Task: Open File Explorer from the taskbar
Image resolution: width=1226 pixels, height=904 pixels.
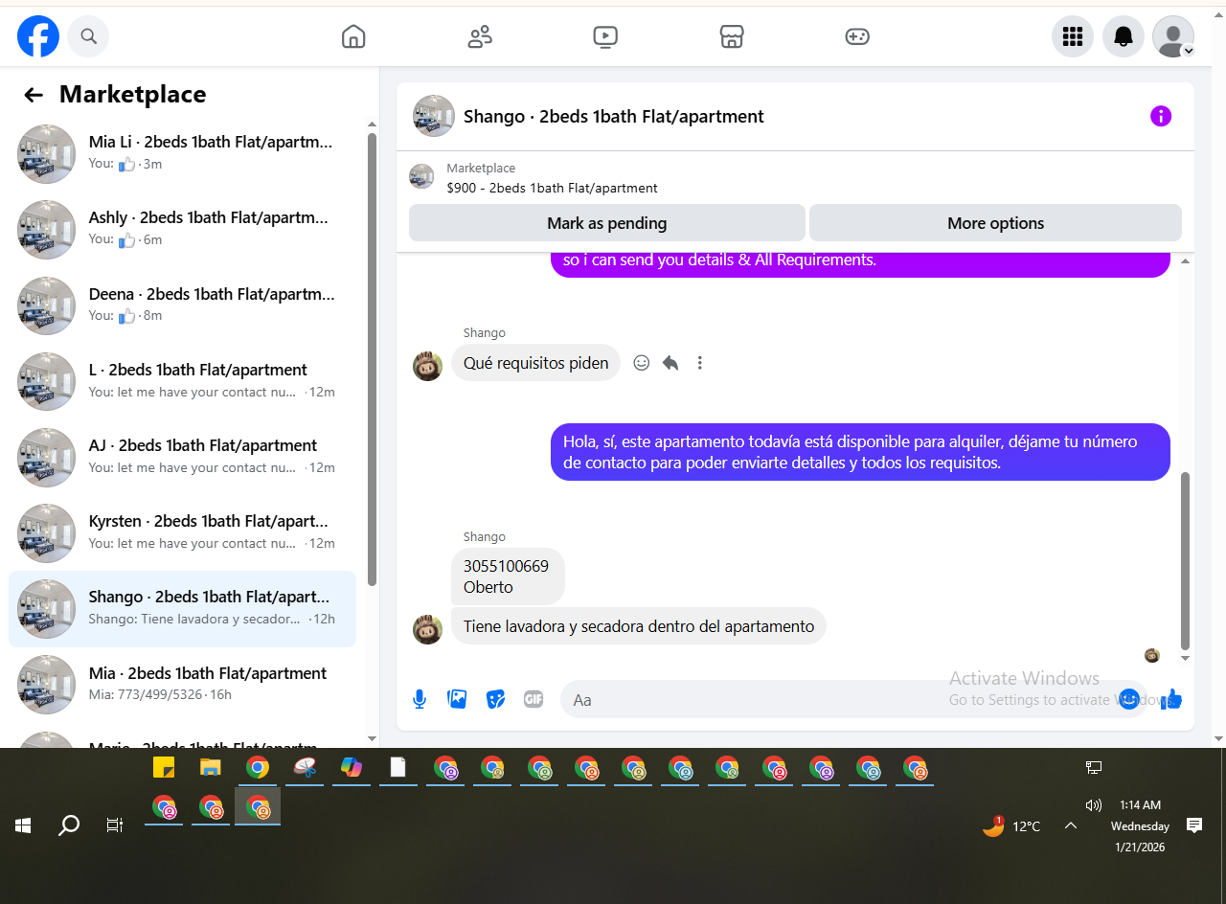Action: (211, 767)
